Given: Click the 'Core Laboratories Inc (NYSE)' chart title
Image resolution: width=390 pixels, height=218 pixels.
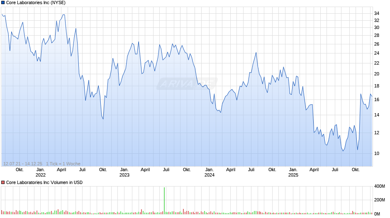Looking at the screenshot, I should (36, 3).
